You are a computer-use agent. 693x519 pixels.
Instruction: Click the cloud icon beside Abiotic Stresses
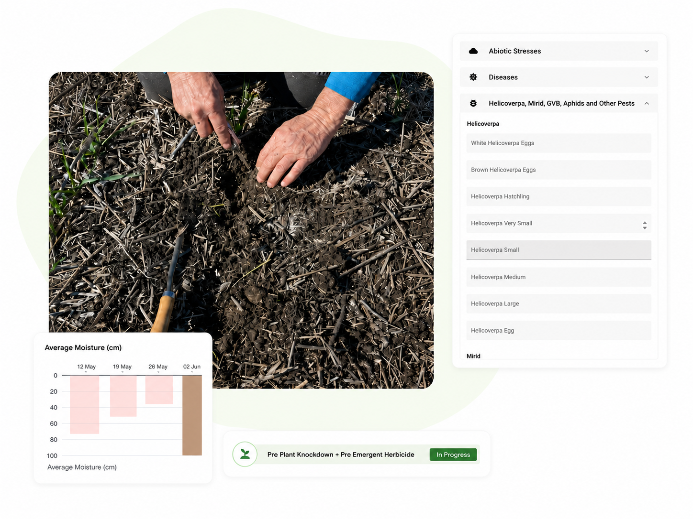coord(473,51)
